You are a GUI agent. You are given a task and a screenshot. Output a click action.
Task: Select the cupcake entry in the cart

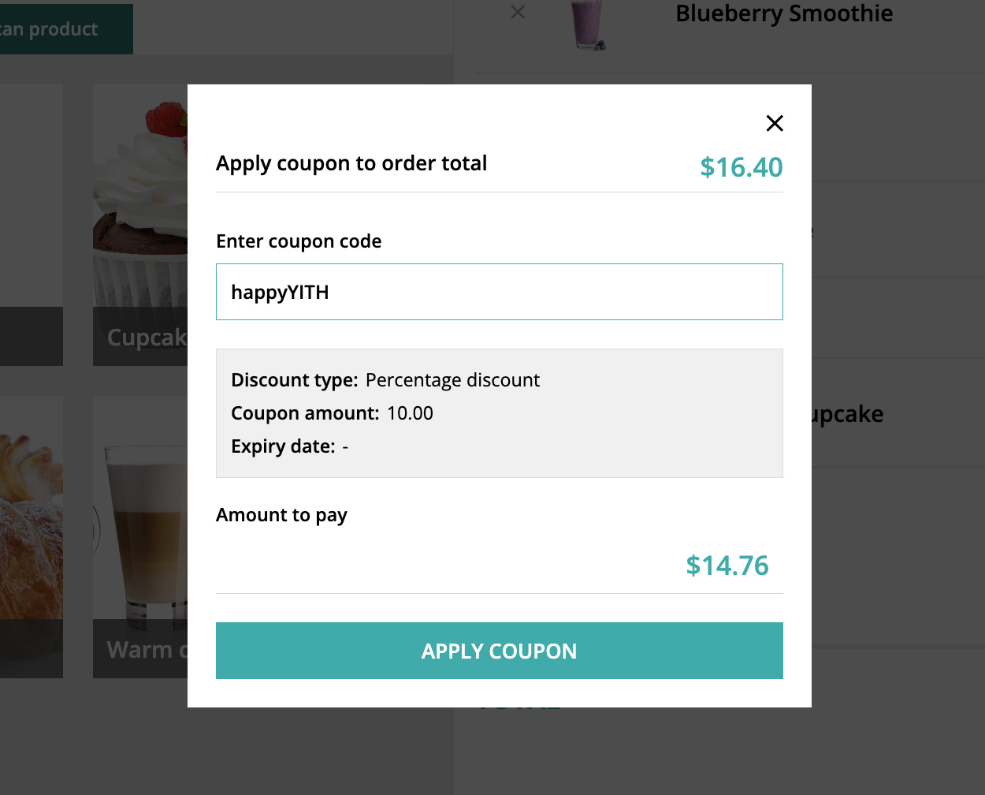847,414
